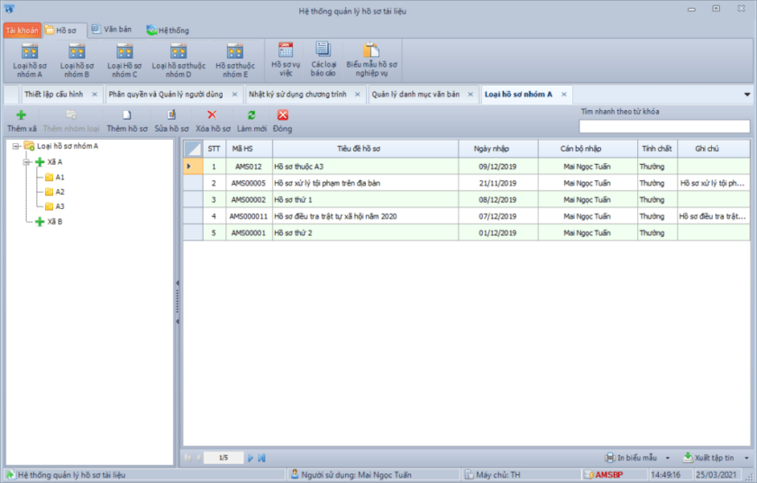The height and width of the screenshot is (483, 757).
Task: Switch to Văn bản ribbon tab
Action: (x=111, y=30)
